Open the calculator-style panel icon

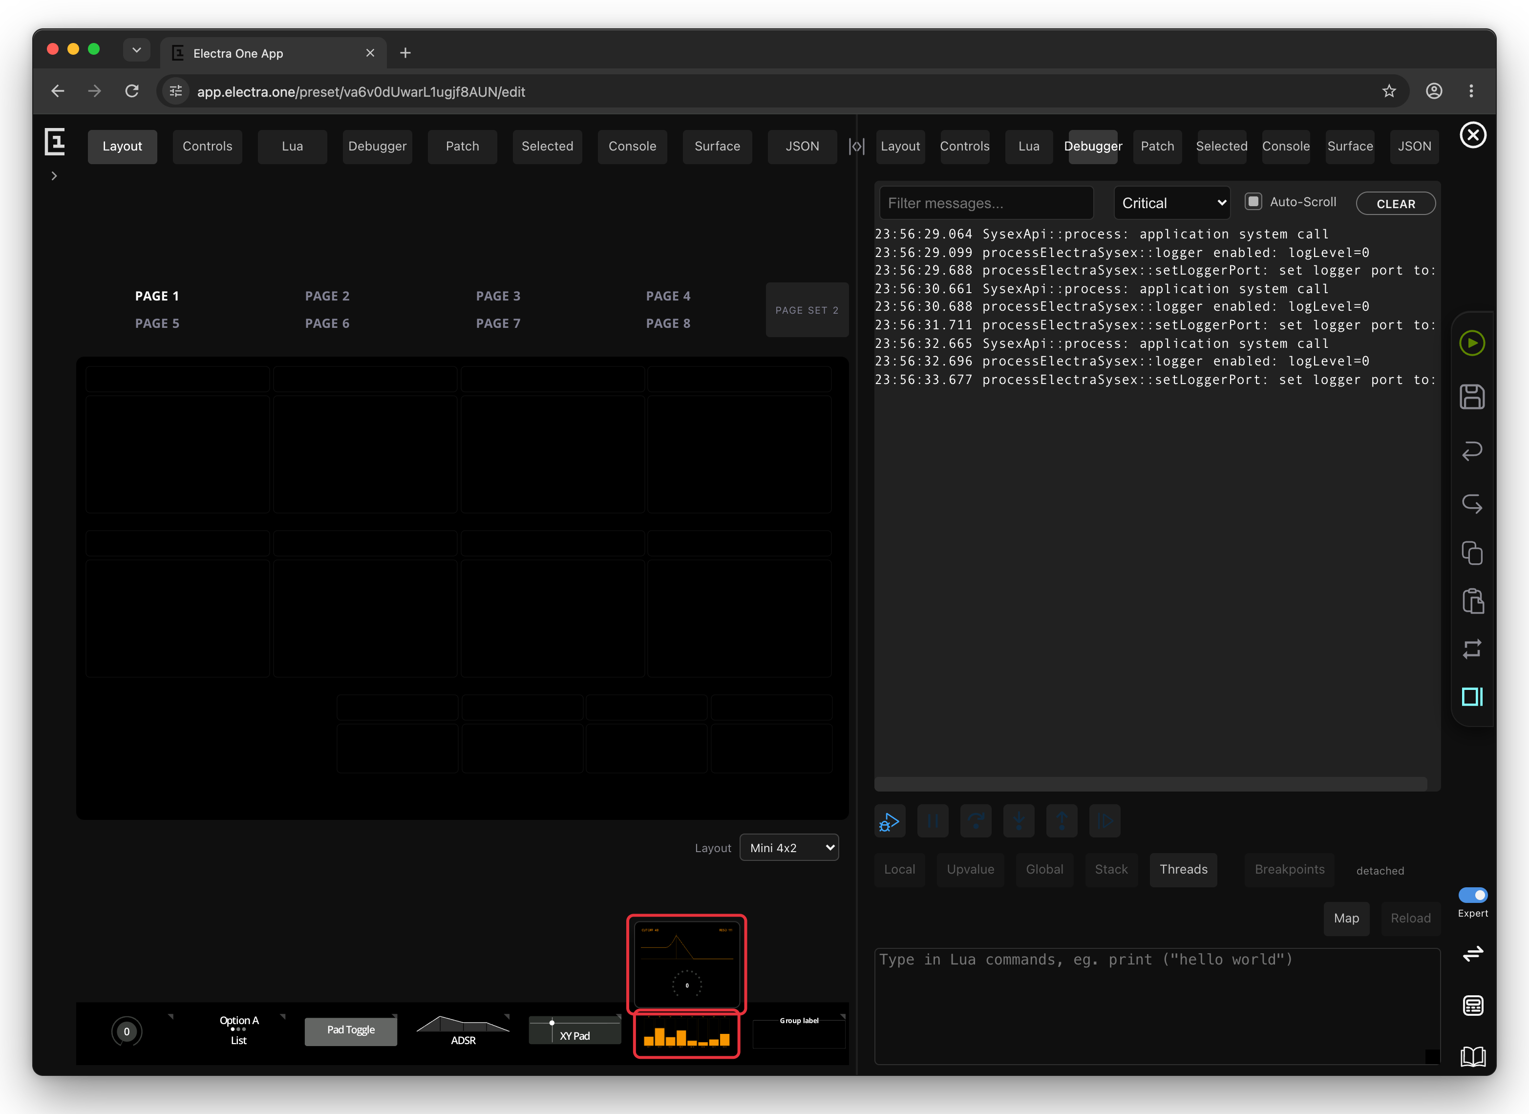(x=1472, y=1006)
